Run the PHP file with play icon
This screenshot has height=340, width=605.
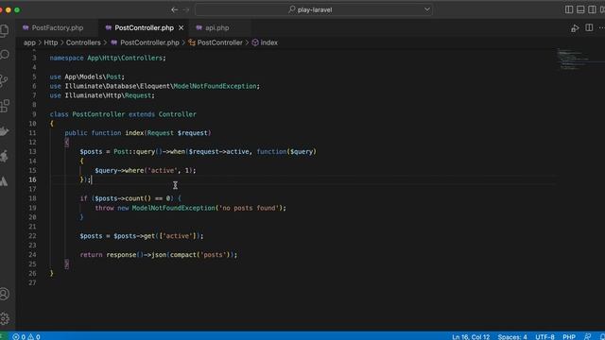tap(575, 28)
